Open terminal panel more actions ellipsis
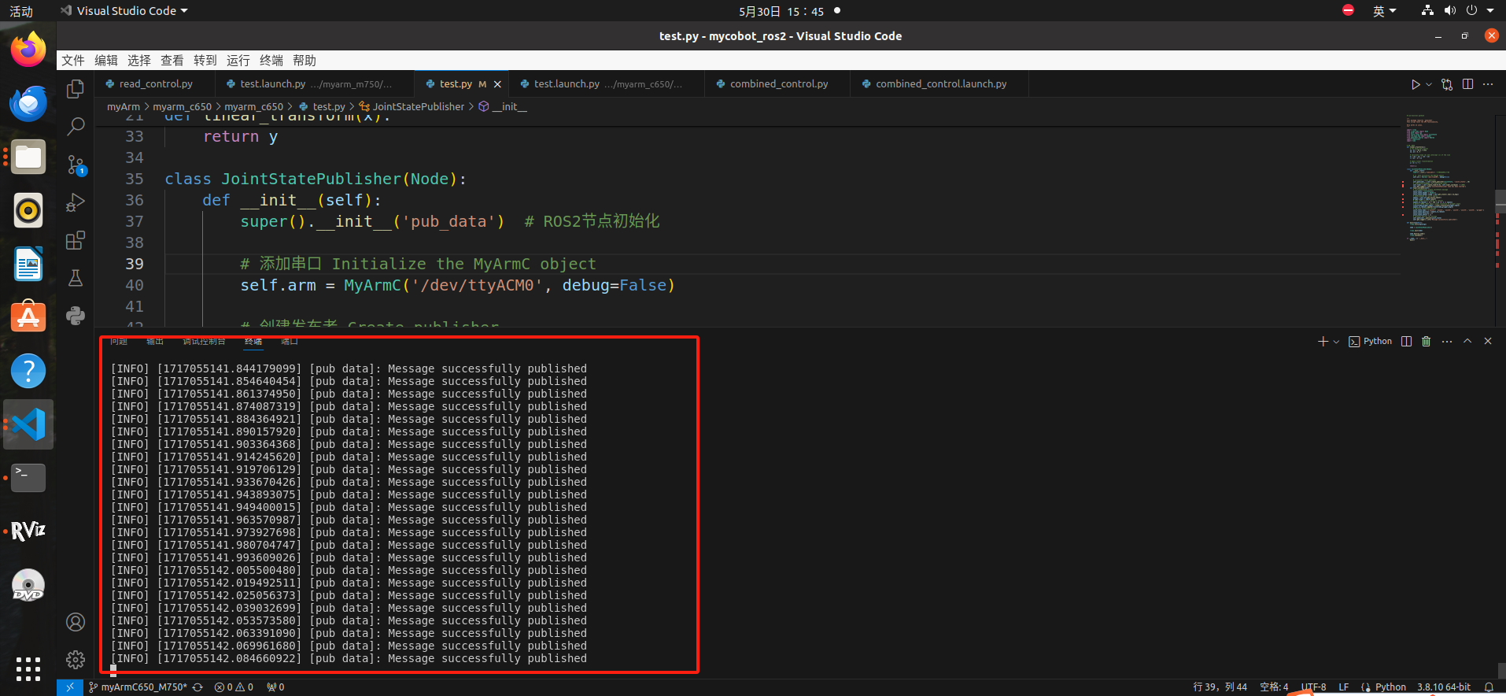Viewport: 1506px width, 696px height. [x=1447, y=341]
